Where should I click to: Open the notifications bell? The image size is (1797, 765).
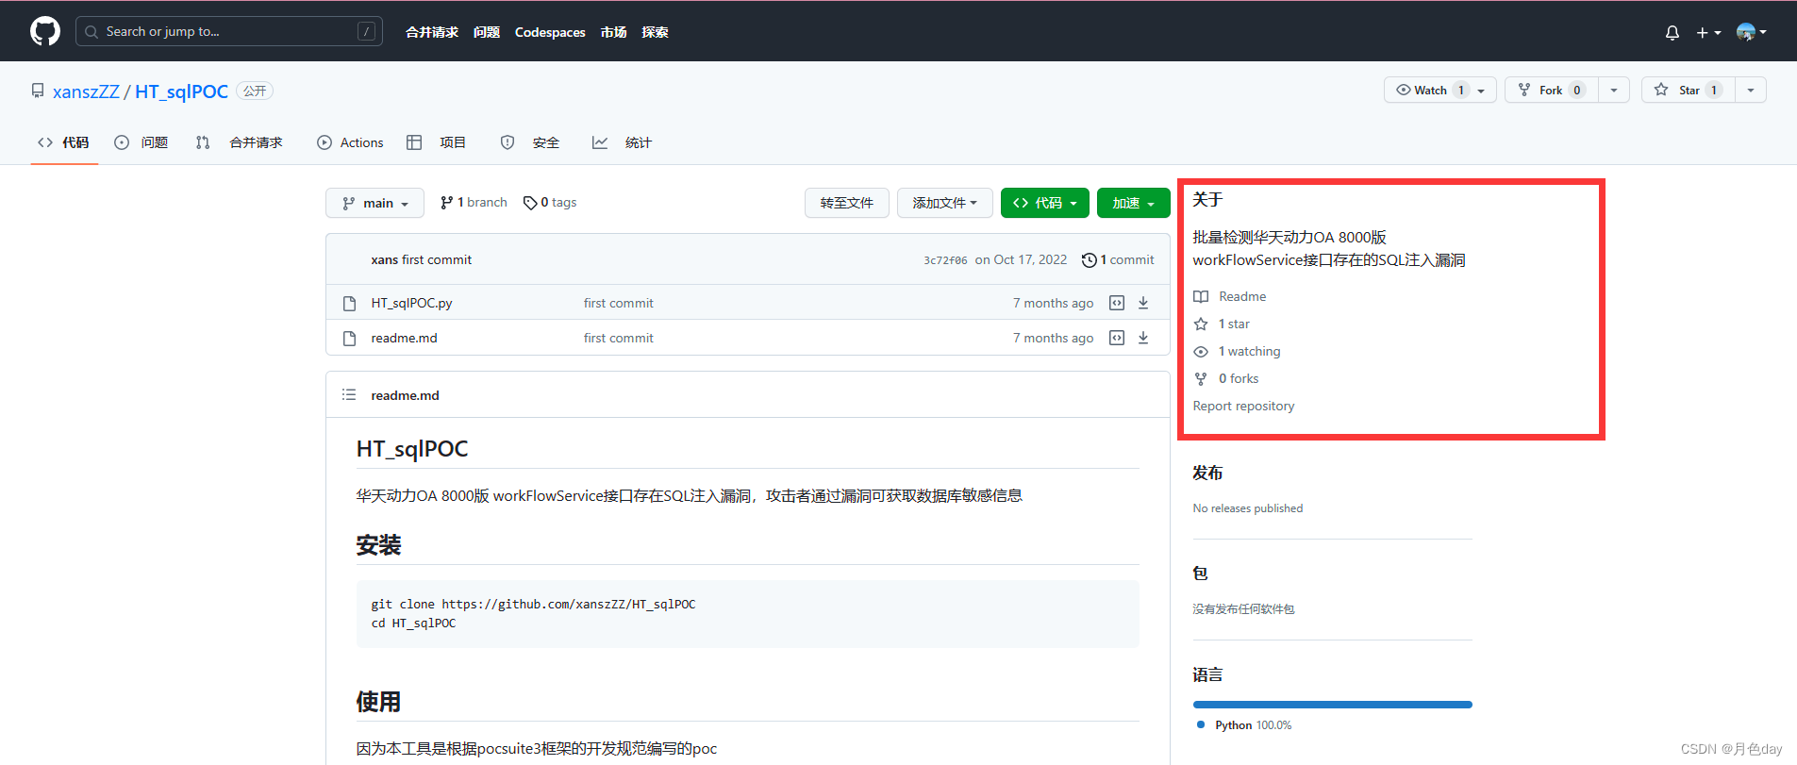click(x=1672, y=32)
